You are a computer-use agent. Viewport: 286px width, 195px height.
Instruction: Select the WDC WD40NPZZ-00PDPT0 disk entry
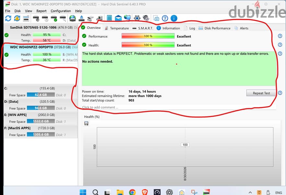click(x=41, y=54)
